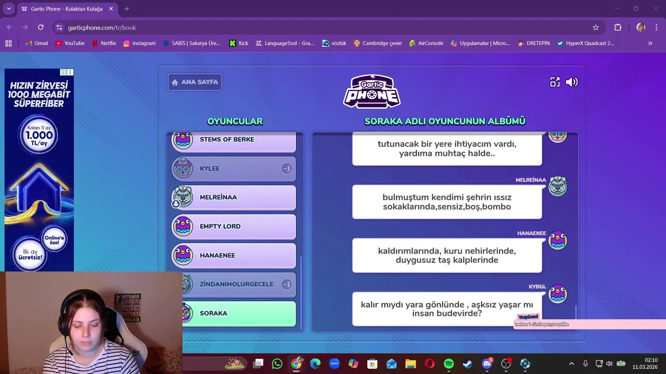The height and width of the screenshot is (374, 666).
Task: Open Discord from the taskbar
Action: point(487,364)
